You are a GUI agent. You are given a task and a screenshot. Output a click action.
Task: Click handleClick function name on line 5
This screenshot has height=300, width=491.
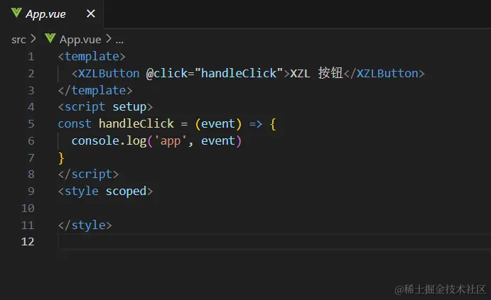click(x=136, y=123)
